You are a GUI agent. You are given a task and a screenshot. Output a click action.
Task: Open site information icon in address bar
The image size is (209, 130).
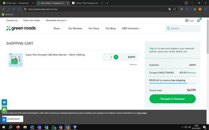[x=25, y=9]
